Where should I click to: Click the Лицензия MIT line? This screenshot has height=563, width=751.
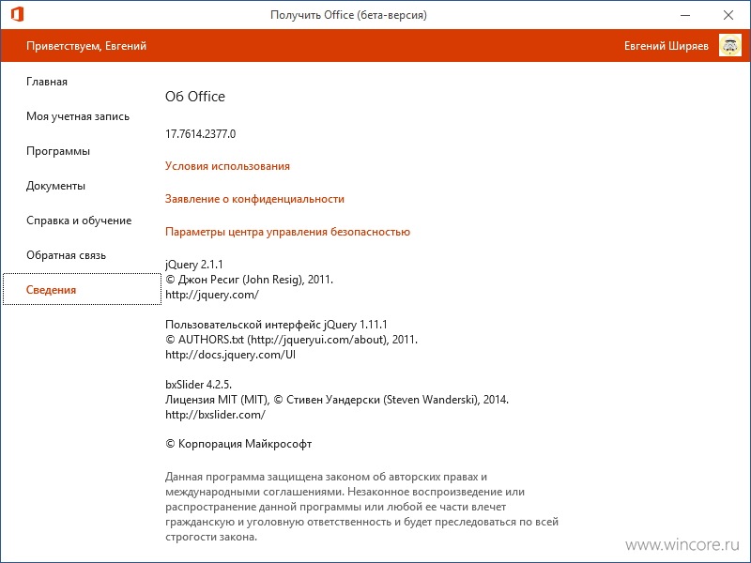[x=337, y=400]
